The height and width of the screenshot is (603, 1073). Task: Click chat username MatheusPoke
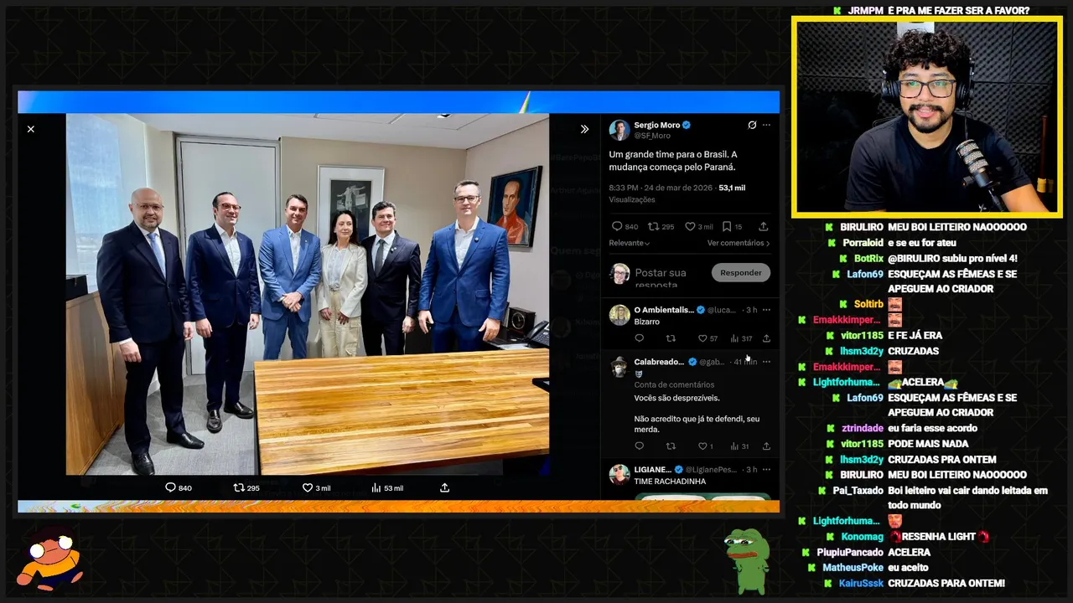pyautogui.click(x=853, y=568)
